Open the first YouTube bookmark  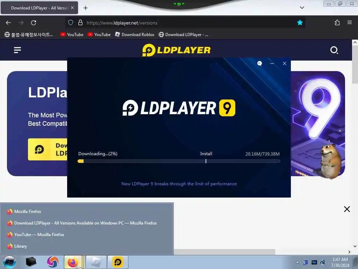(72, 35)
